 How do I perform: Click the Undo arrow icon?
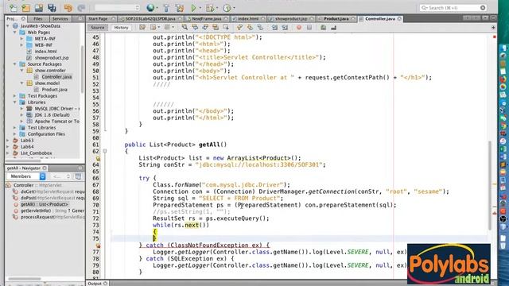point(68,8)
